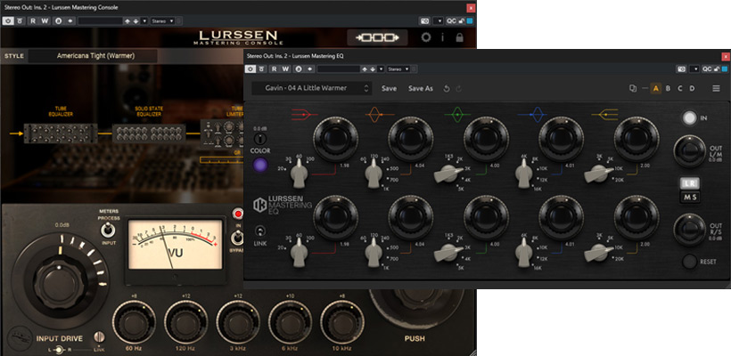The image size is (731, 356).
Task: Click the orange low-mid band icon
Action: click(380, 114)
